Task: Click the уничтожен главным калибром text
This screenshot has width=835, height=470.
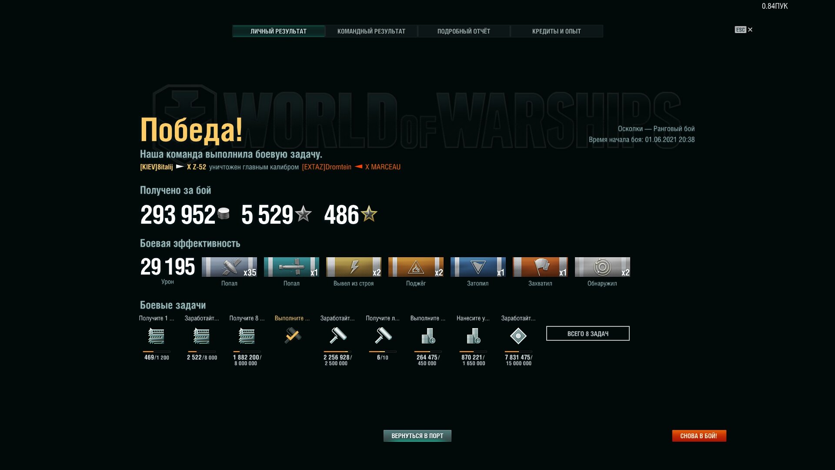Action: click(x=254, y=167)
